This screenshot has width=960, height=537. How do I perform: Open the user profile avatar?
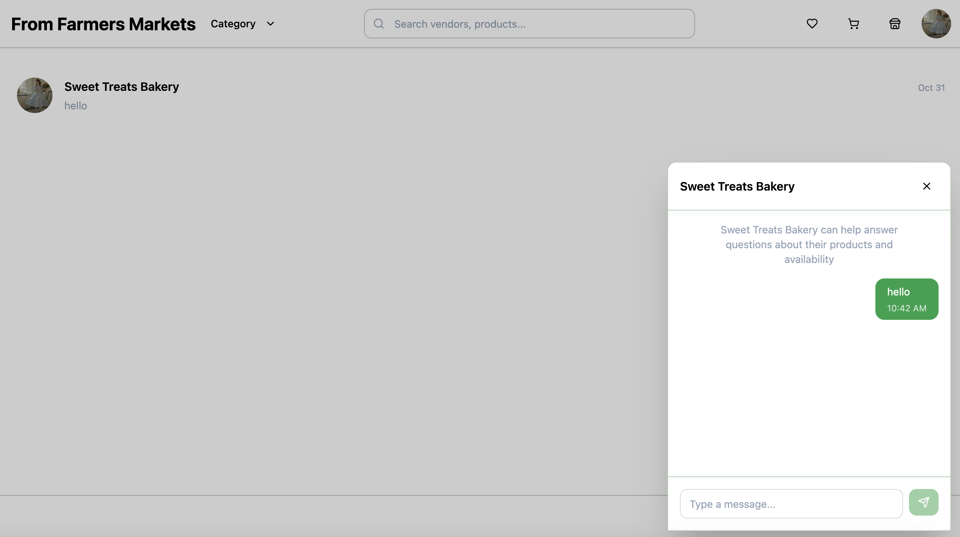pyautogui.click(x=936, y=24)
